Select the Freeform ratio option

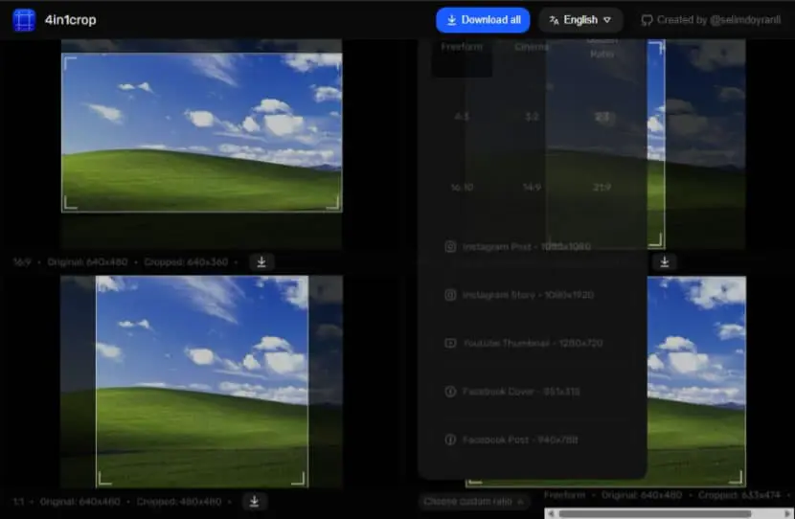pyautogui.click(x=462, y=47)
